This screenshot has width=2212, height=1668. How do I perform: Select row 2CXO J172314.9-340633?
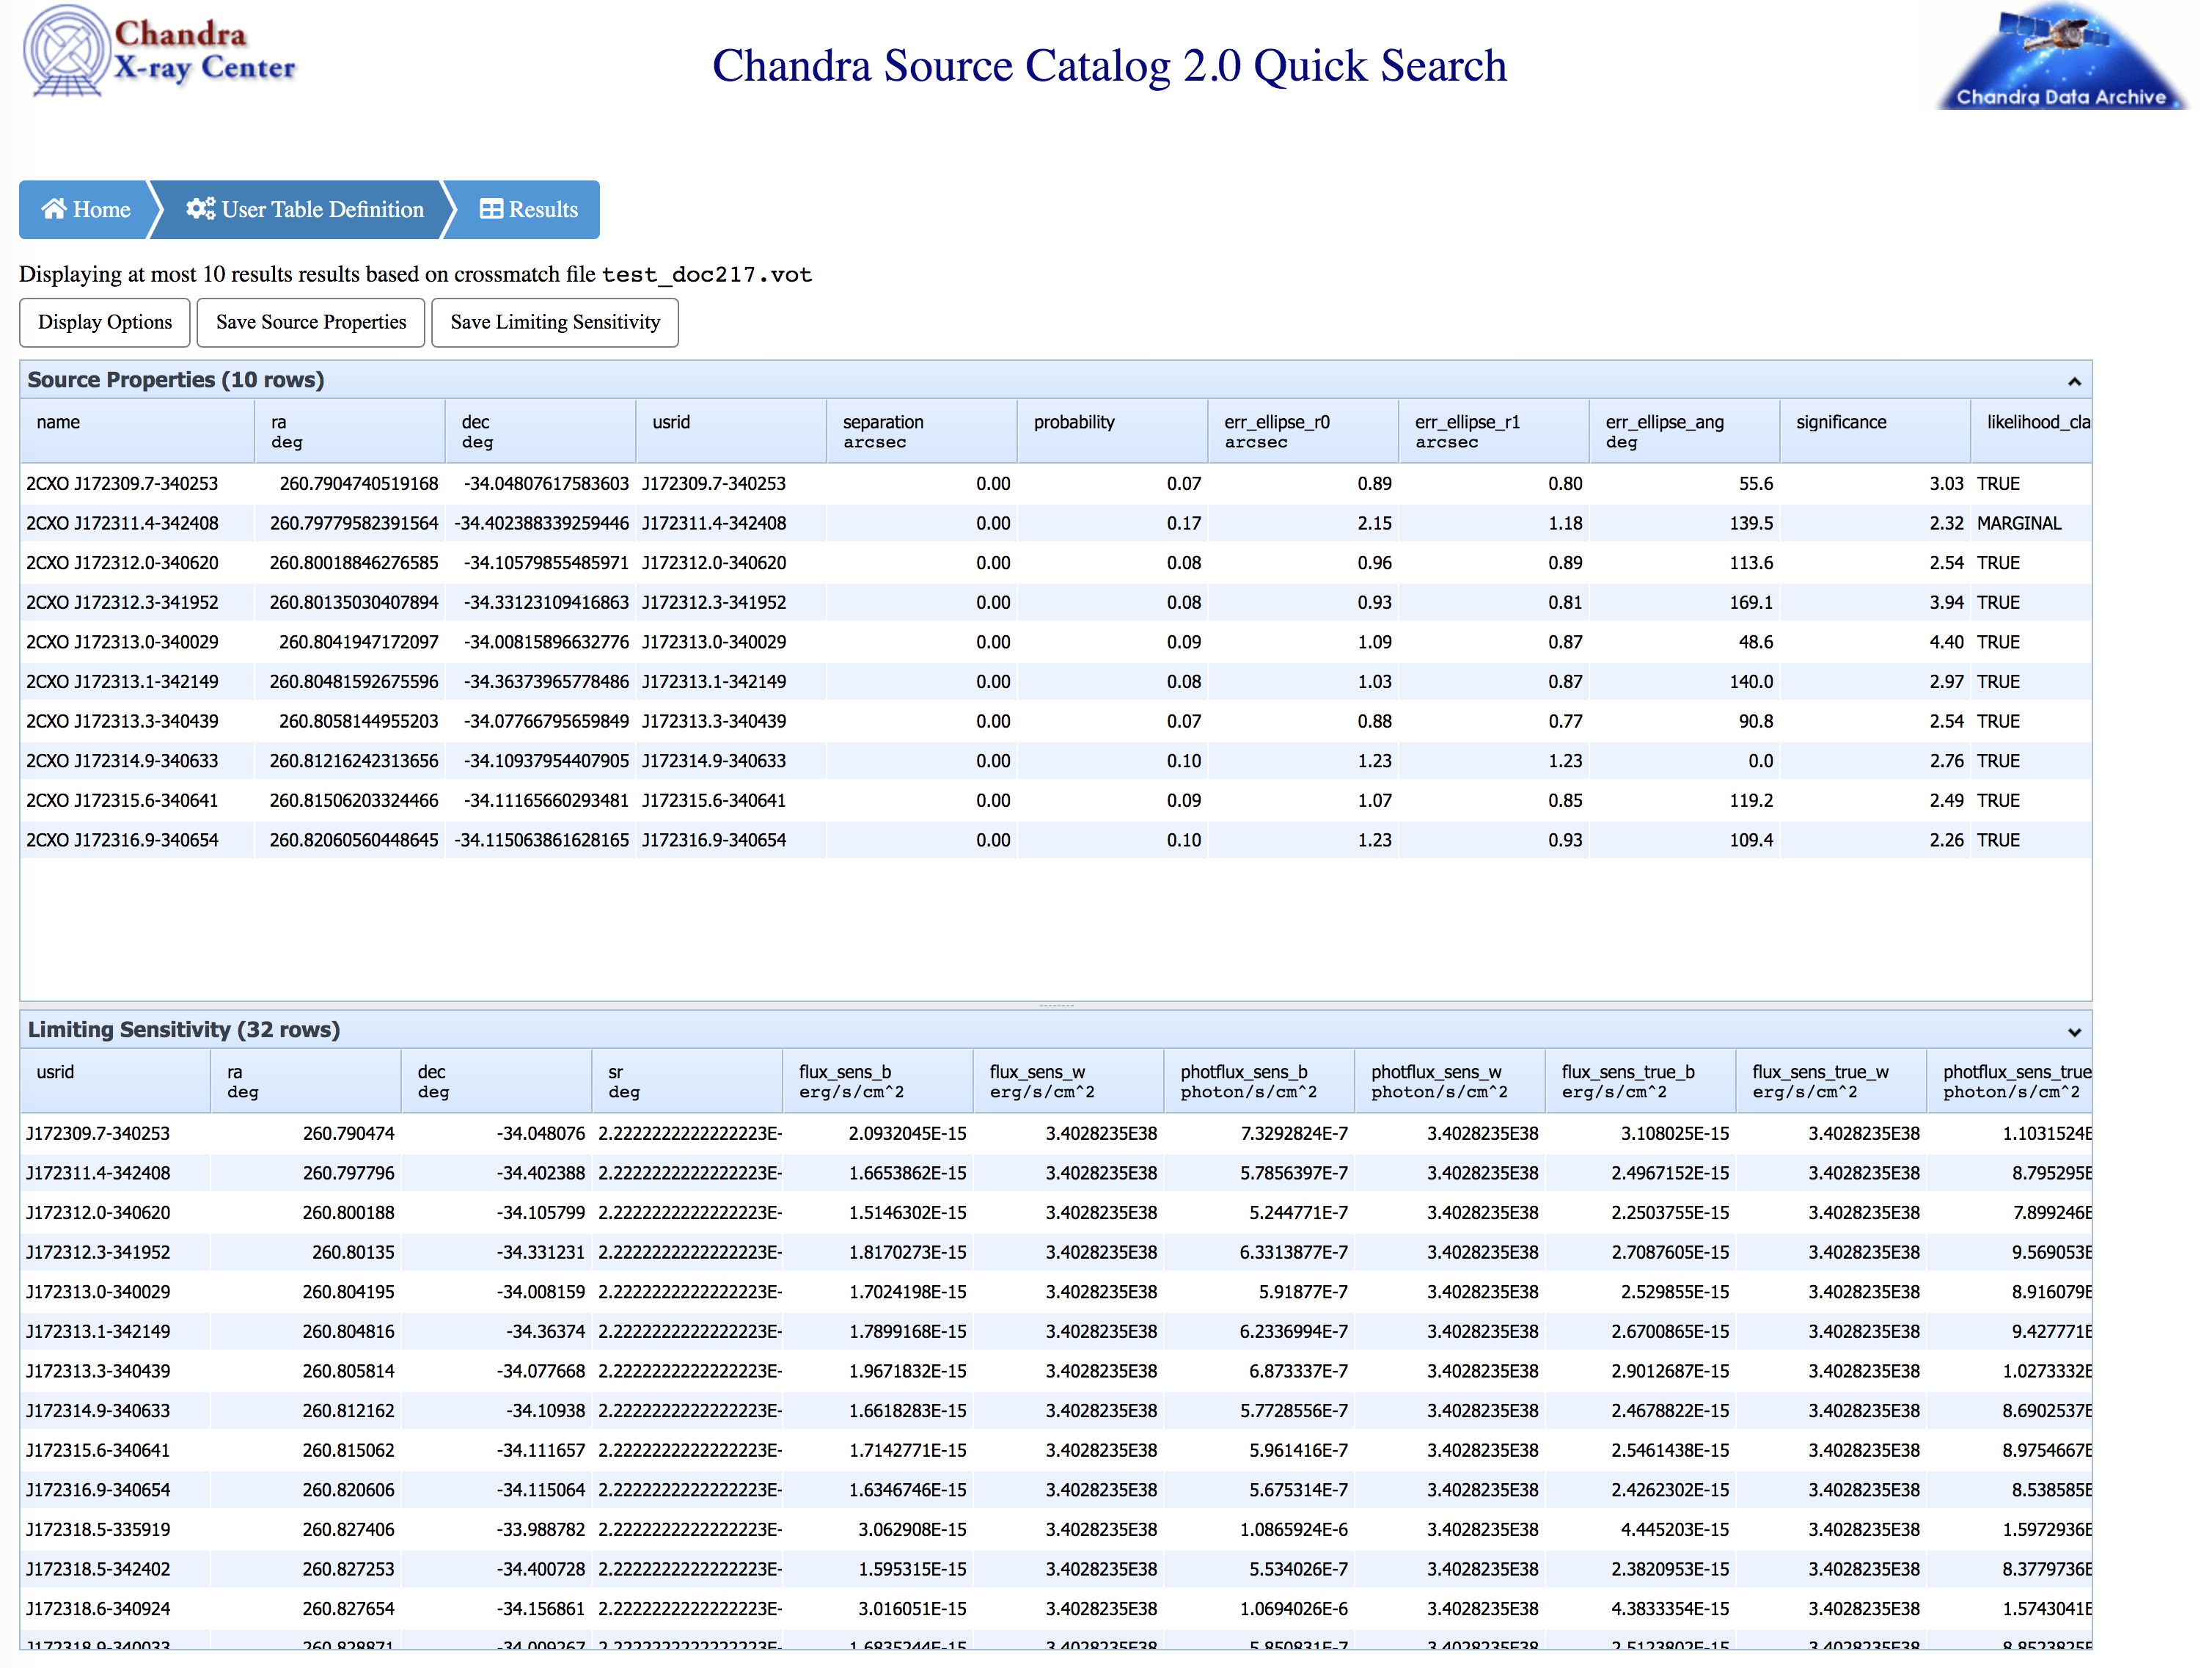pos(1056,761)
